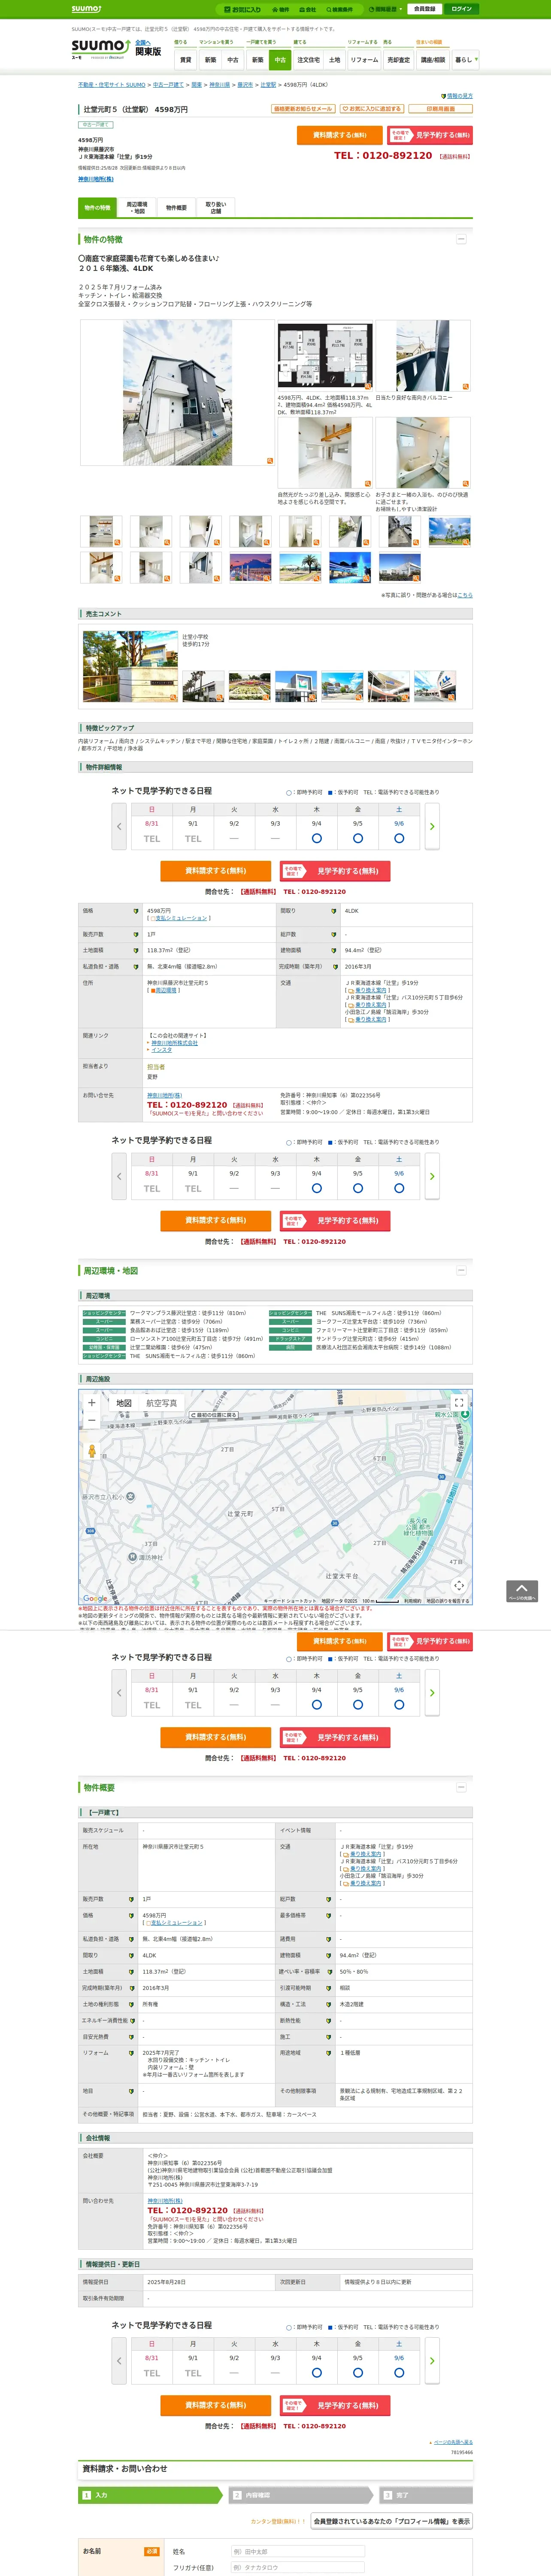Click enlarge icon on main house exterior photo
Viewport: 551px width, 2576px height.
tap(269, 461)
